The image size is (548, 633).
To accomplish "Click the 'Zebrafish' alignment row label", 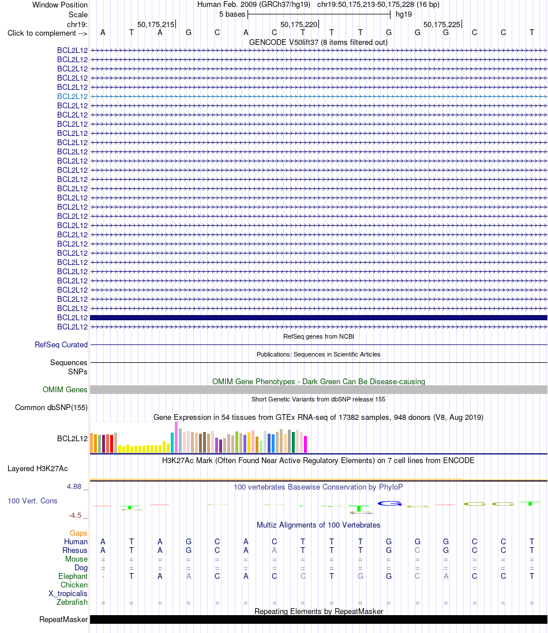I will (72, 602).
